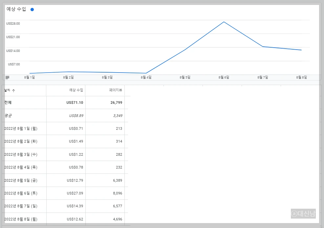Screen dimensions: 324x228
Task: Click the 예상 수입 chart legend label
Action: (x=16, y=9)
